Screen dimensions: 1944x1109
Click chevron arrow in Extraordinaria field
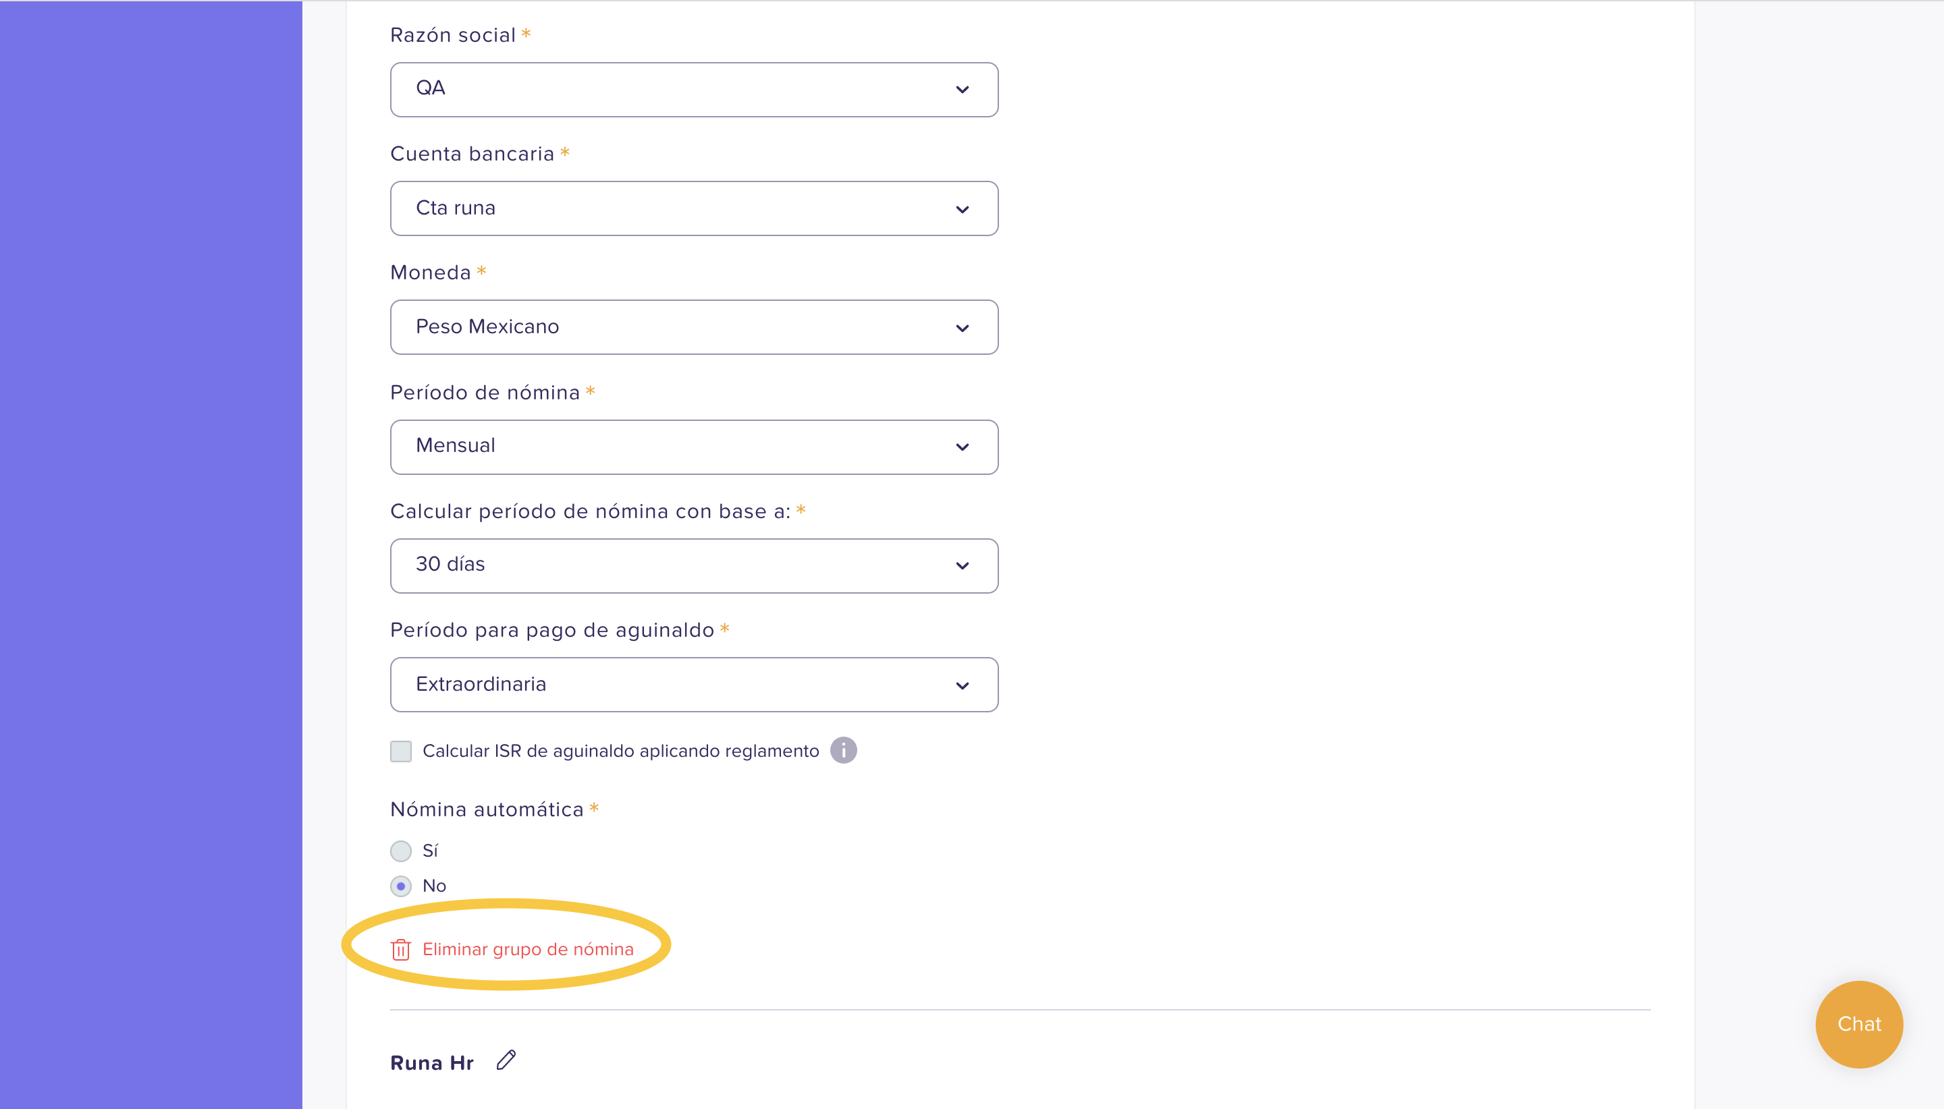(x=963, y=685)
